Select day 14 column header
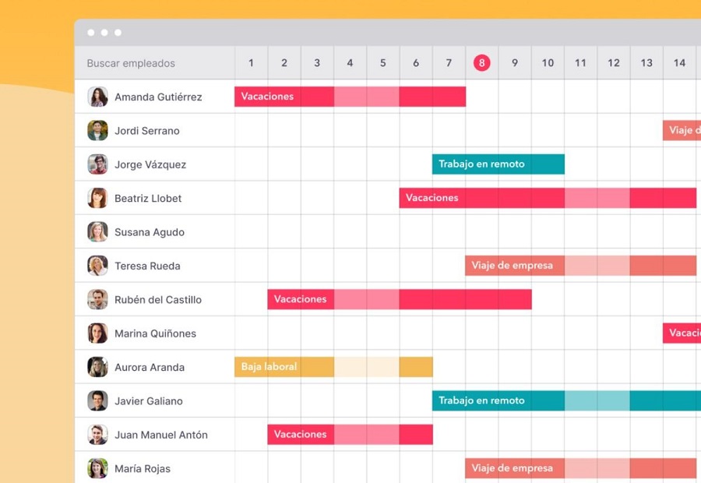The image size is (701, 483). tap(679, 63)
